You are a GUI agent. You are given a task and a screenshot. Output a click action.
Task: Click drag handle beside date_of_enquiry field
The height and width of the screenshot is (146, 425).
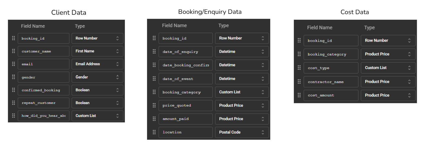pos(154,52)
